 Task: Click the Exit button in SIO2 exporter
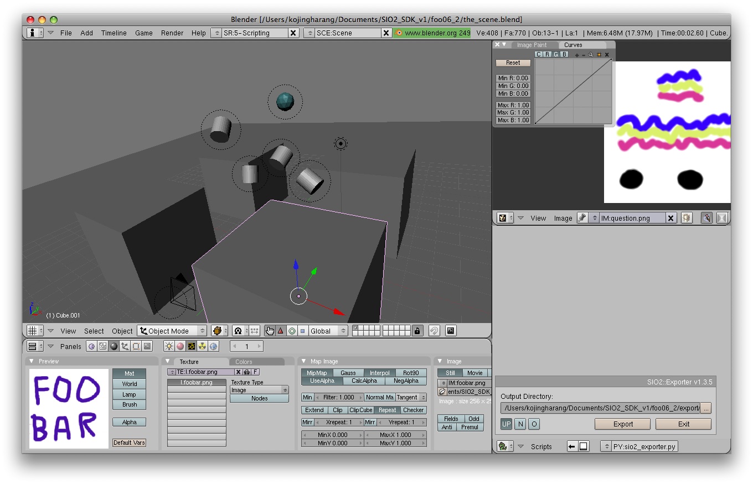point(684,424)
